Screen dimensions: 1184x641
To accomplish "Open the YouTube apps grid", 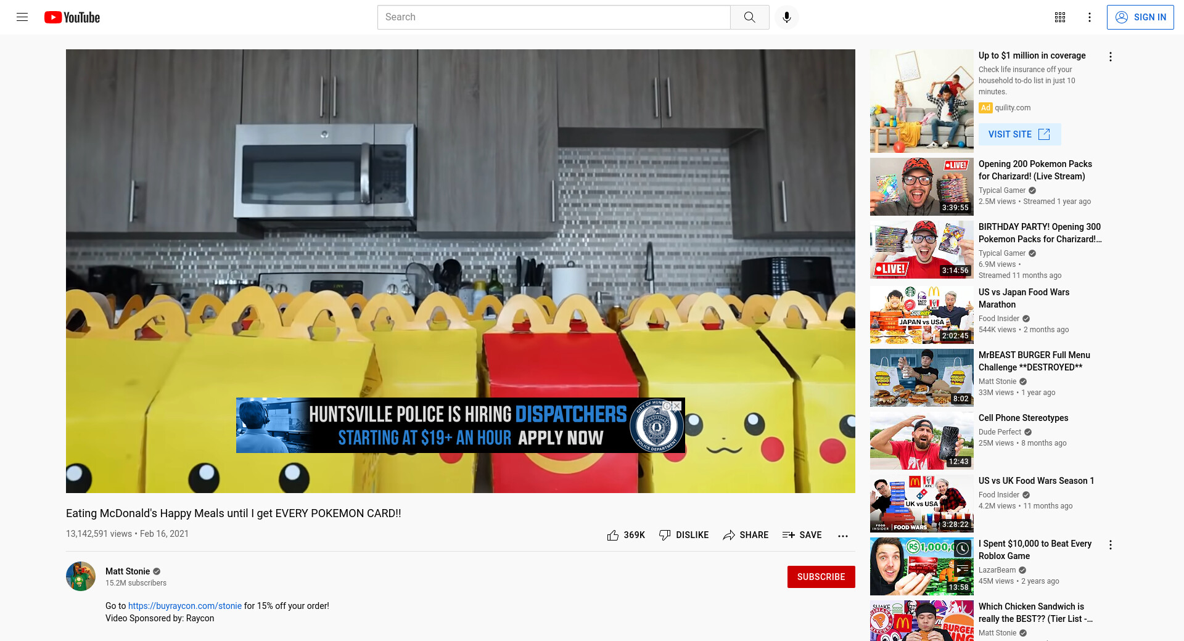I will [x=1060, y=17].
